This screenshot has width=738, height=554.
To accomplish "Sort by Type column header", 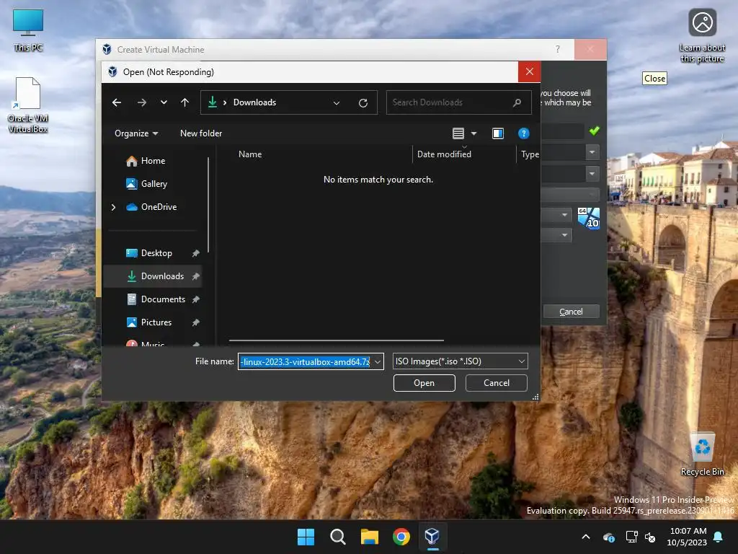I will 530,154.
